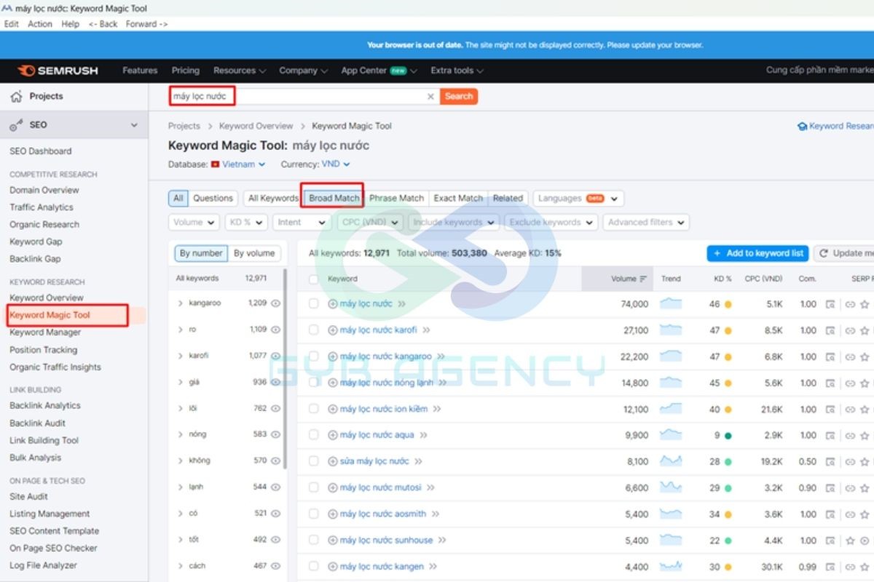This screenshot has height=582, width=874.
Task: Open the Action menu
Action: point(40,24)
